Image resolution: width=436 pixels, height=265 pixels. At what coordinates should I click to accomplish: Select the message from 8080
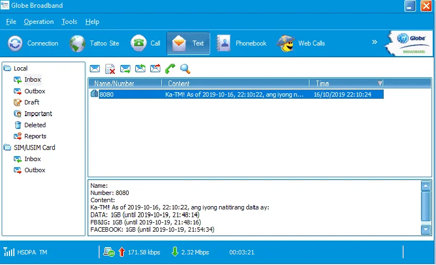pos(236,94)
